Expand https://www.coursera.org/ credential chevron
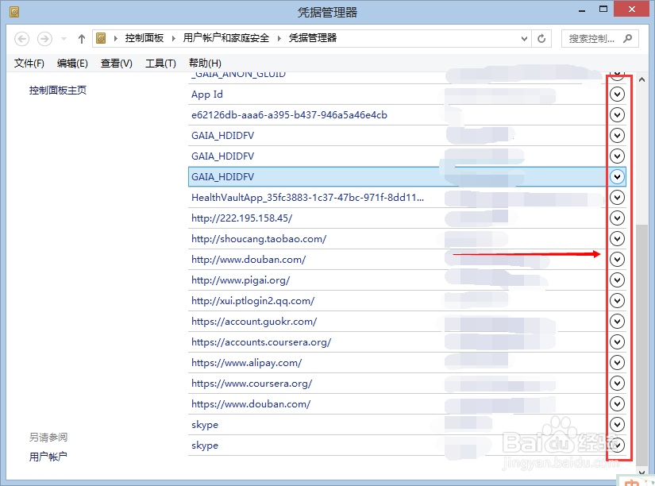Screen dimensions: 655x486 [617, 384]
